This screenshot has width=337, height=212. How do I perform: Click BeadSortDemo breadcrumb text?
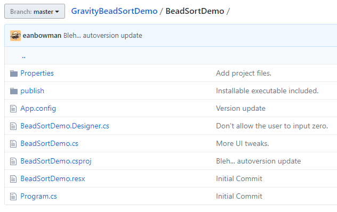coord(195,11)
